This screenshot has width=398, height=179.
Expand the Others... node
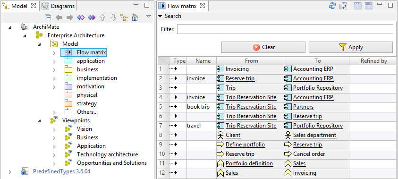coord(54,112)
